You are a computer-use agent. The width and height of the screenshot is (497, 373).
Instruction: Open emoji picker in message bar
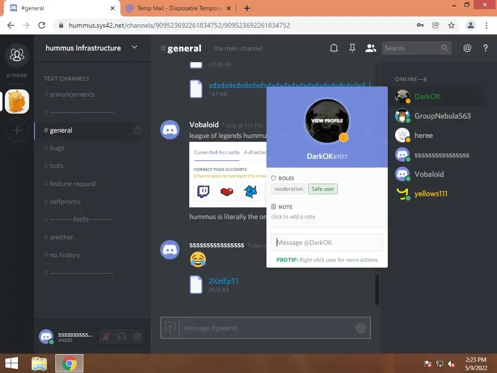(361, 328)
